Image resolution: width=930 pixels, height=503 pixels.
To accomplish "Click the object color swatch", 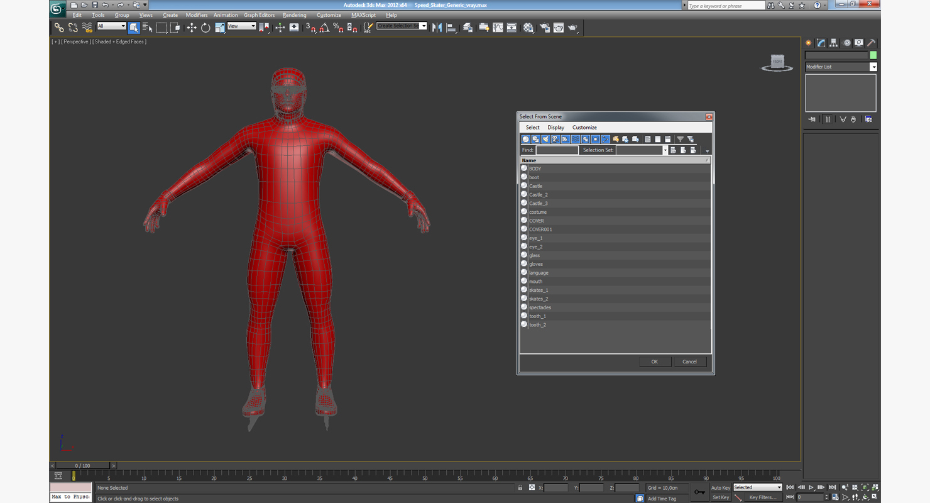I will coord(873,55).
